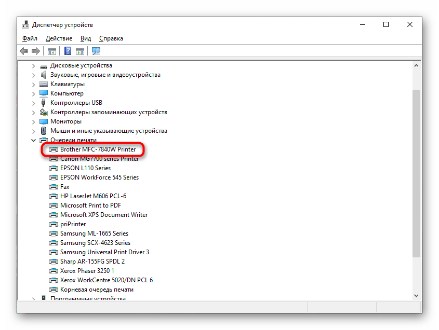Click the show/hide console tree toolbar icon

point(52,51)
